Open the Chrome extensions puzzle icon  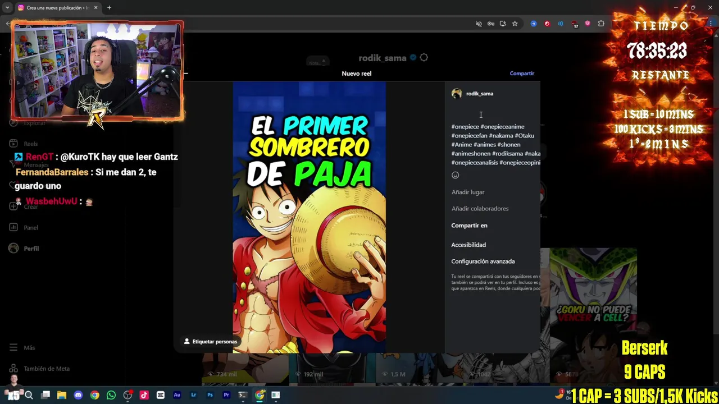point(601,24)
